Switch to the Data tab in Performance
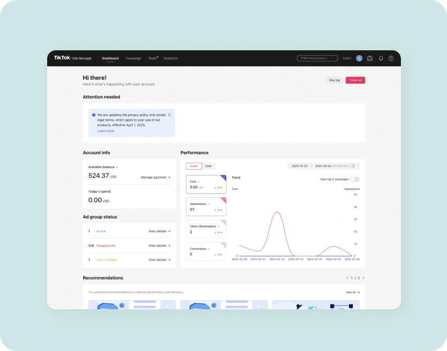 click(x=208, y=166)
